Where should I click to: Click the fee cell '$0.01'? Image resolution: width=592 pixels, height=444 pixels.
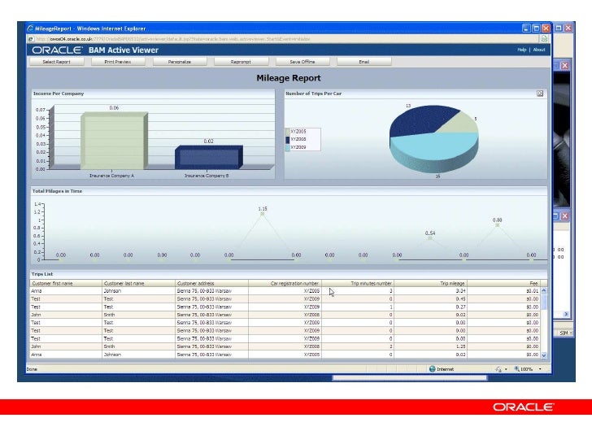click(504, 291)
